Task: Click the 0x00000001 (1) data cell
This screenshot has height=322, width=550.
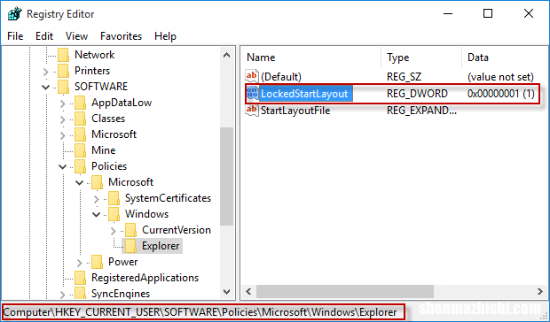Action: 501,94
